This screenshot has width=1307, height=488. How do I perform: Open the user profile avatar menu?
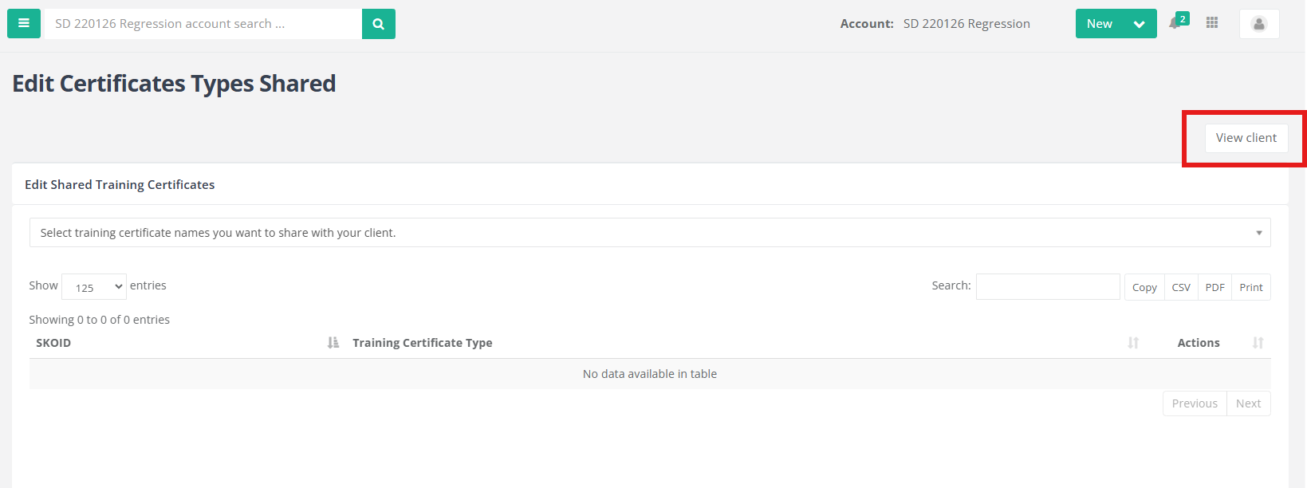pyautogui.click(x=1259, y=24)
